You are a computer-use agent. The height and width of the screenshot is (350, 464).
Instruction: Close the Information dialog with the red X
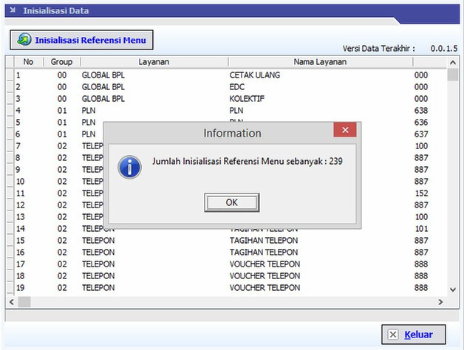[344, 132]
